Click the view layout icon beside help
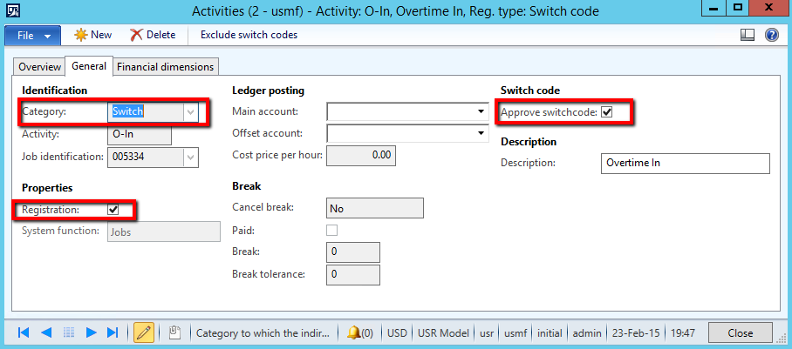The height and width of the screenshot is (349, 792). pyautogui.click(x=747, y=35)
